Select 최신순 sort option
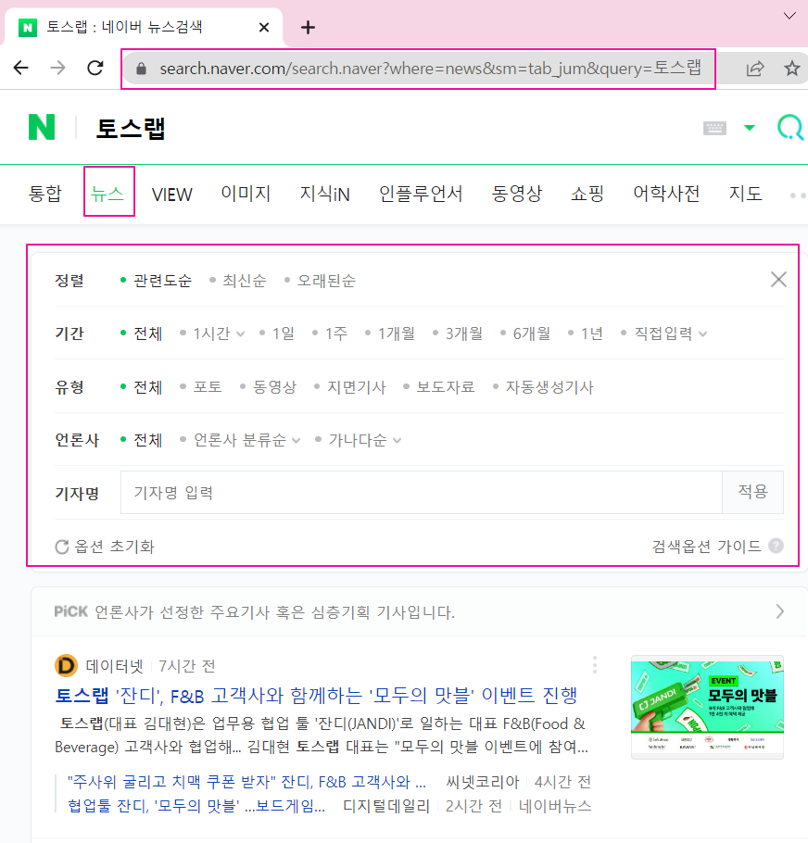 click(244, 281)
